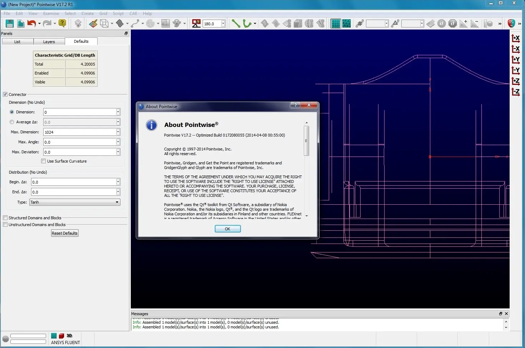Switch to the Layers tab

point(49,42)
